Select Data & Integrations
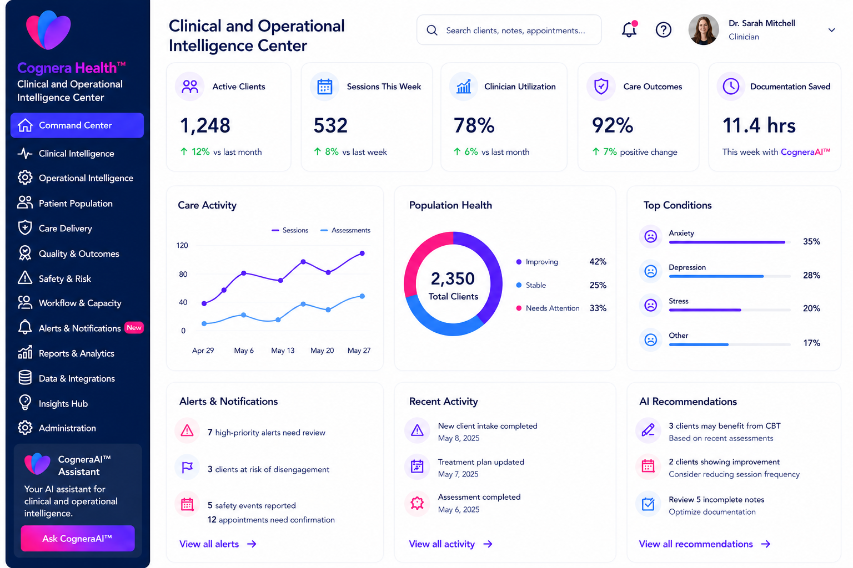The height and width of the screenshot is (568, 853). (77, 378)
